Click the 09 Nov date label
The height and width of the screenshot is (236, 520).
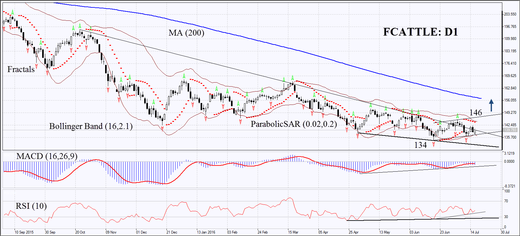111,232
